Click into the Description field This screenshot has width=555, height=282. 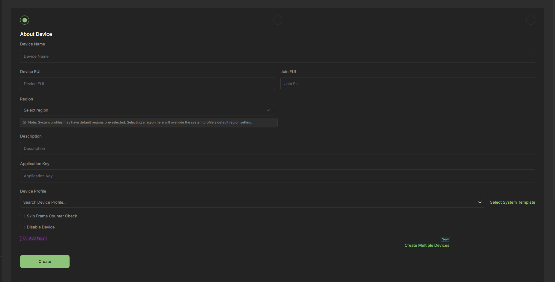pyautogui.click(x=277, y=148)
